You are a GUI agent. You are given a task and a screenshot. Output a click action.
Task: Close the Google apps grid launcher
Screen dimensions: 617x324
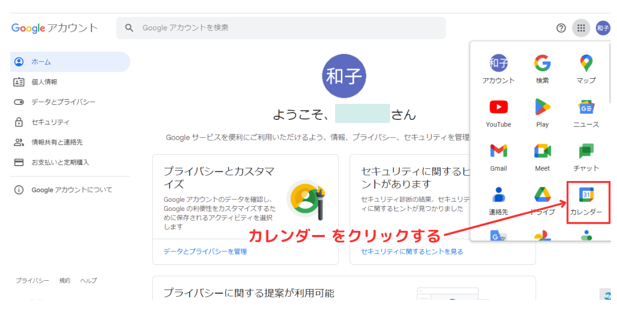point(581,28)
